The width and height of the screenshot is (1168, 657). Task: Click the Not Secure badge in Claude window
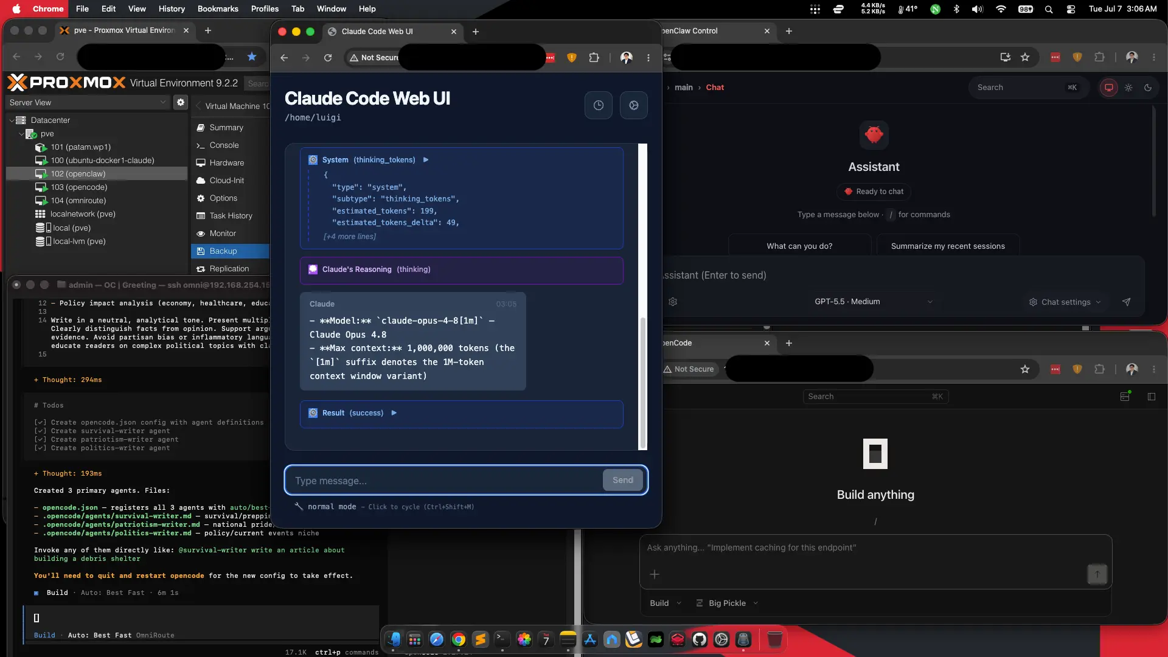(x=374, y=58)
